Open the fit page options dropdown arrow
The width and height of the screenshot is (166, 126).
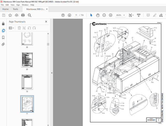click(x=133, y=15)
